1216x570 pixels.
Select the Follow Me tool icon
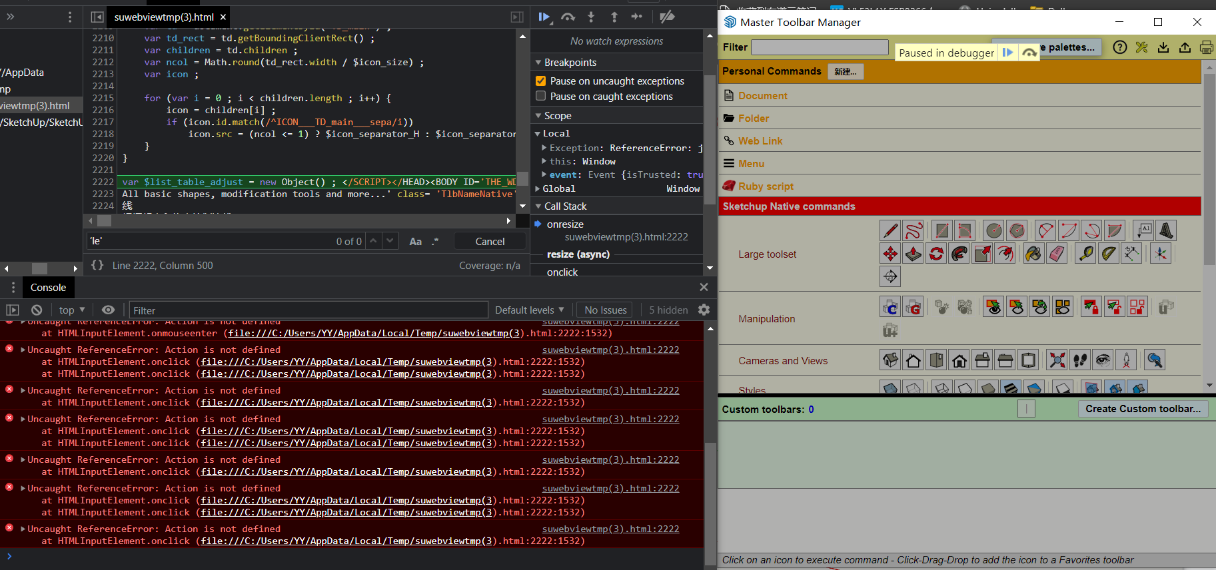click(x=959, y=253)
